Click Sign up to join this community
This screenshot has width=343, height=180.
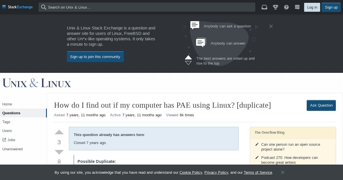[x=95, y=57]
